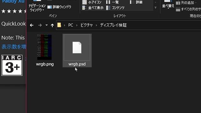The height and width of the screenshot is (113, 201).
Task: Click the yellow folder icon in address bar
Action: (x=59, y=25)
